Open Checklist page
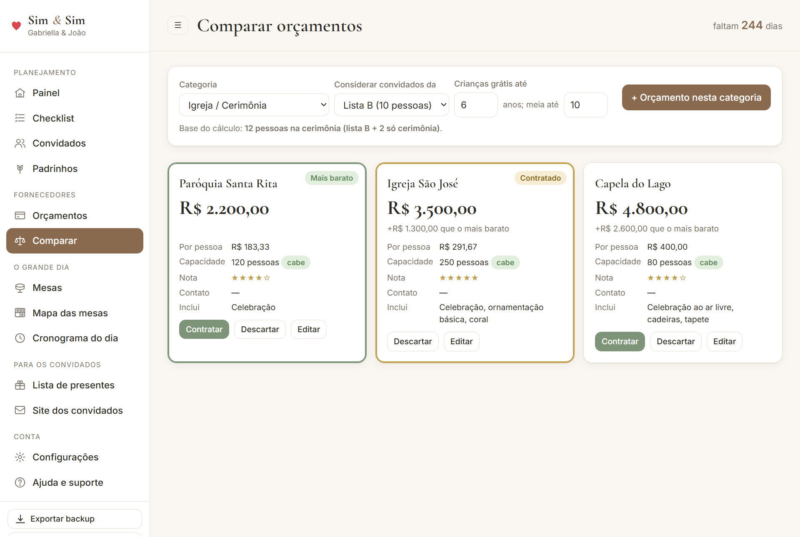This screenshot has width=800, height=537. (x=75, y=118)
